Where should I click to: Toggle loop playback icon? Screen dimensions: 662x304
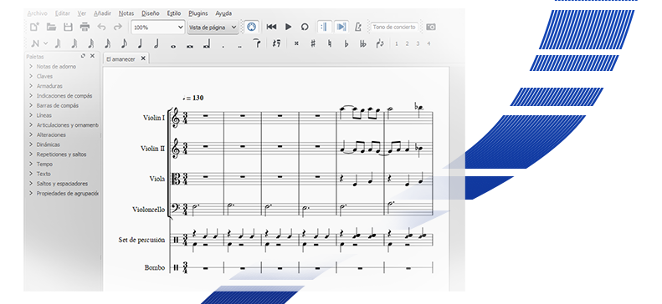coord(305,27)
